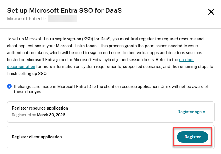Click the 'Register client application' label
This screenshot has width=221, height=154.
(x=37, y=137)
